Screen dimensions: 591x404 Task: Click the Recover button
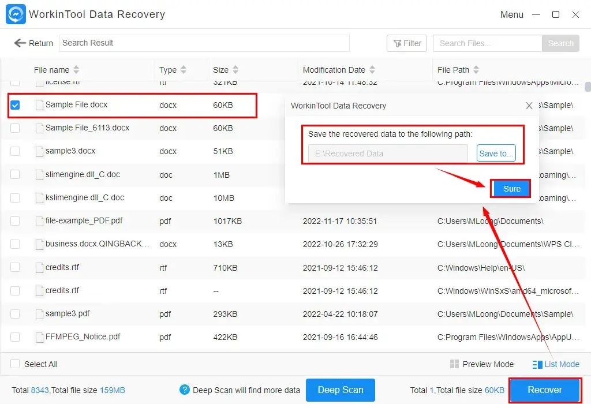coord(545,390)
